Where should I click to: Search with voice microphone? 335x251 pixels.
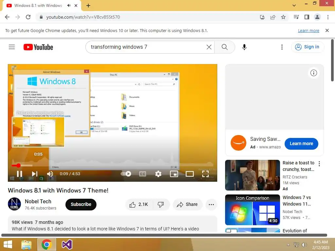point(244,47)
